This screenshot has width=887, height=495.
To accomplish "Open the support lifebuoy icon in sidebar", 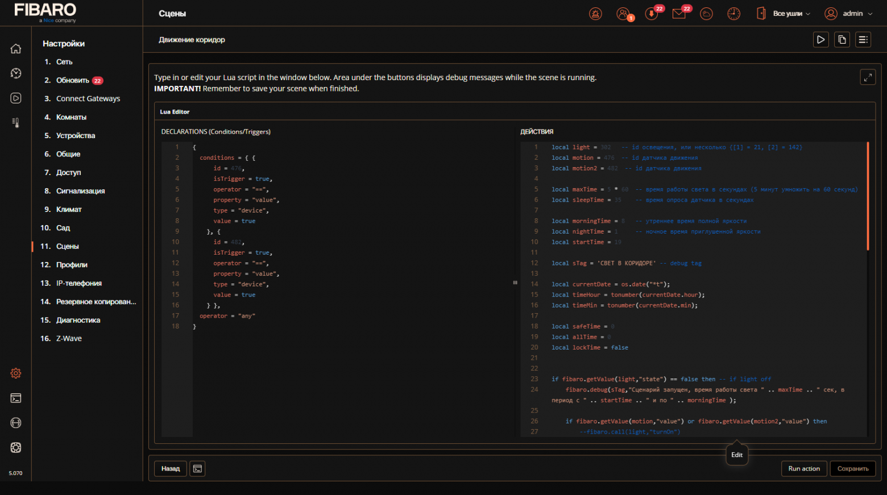I will click(16, 447).
